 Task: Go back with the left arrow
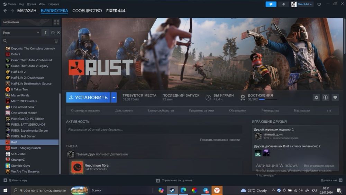pos(5,11)
